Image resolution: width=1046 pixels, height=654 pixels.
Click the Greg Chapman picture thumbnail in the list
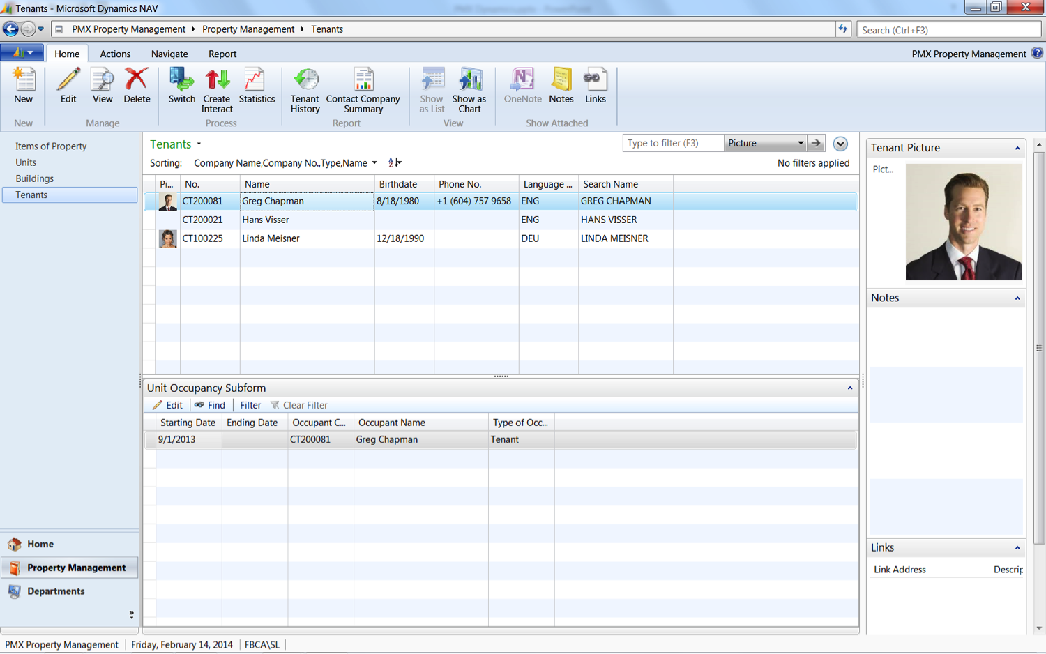167,201
